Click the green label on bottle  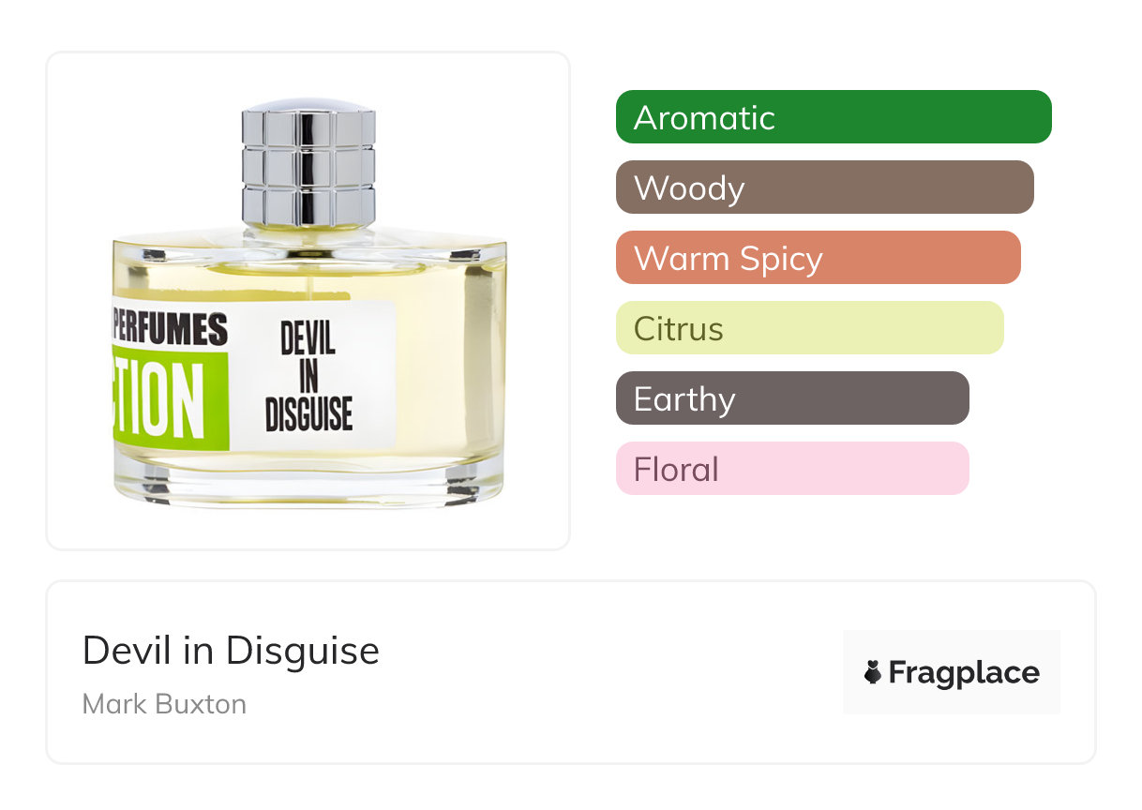coord(170,399)
